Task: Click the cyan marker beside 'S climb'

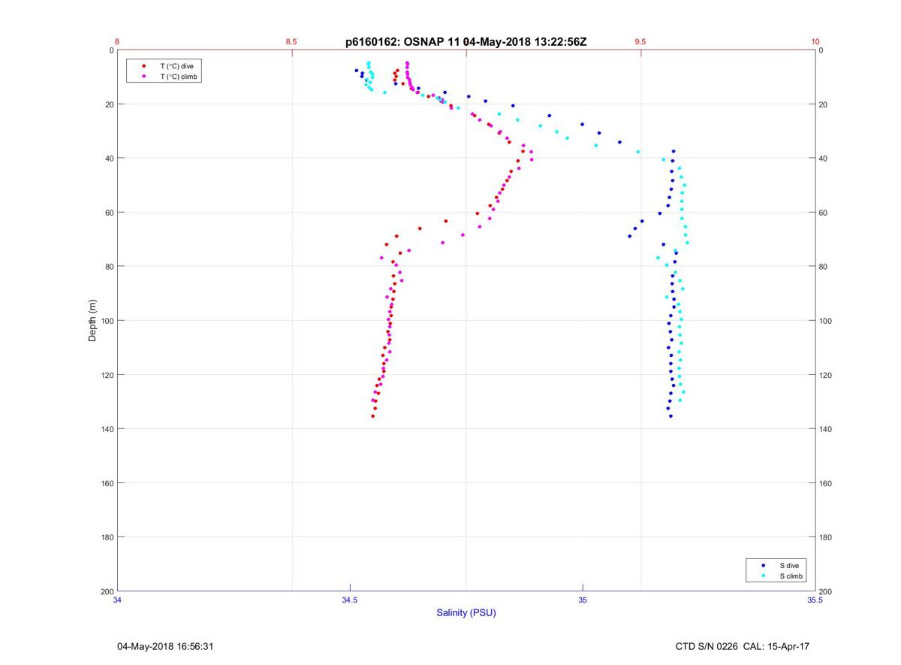Action: [764, 576]
